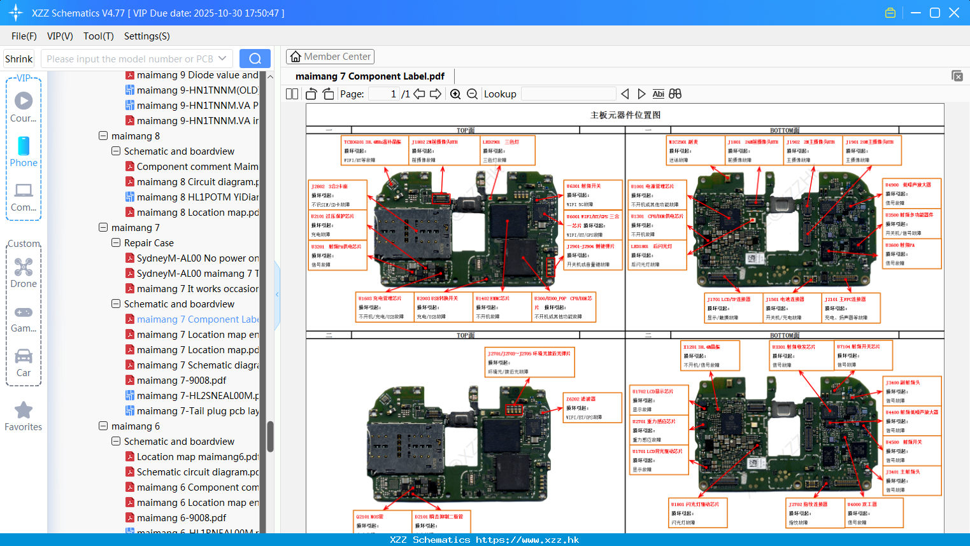Collapse the left panel splitter handle

click(277, 294)
